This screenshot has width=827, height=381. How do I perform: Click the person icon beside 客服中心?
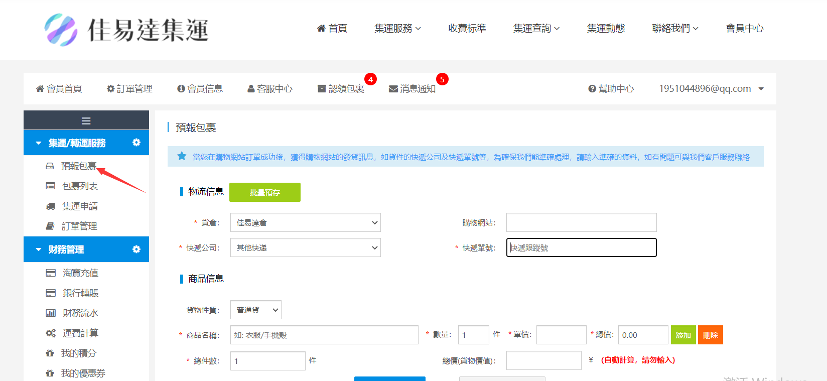251,89
